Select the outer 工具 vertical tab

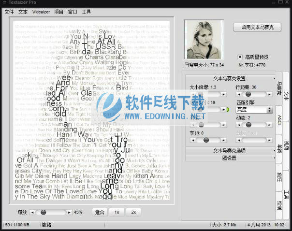coord(286,195)
